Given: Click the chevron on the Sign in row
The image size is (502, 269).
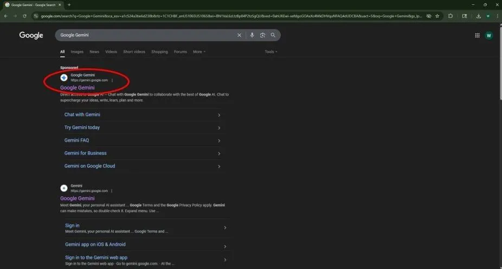Looking at the screenshot, I should click(225, 228).
